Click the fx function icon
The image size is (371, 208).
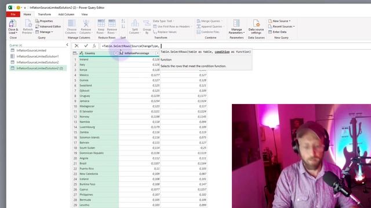click(x=94, y=46)
